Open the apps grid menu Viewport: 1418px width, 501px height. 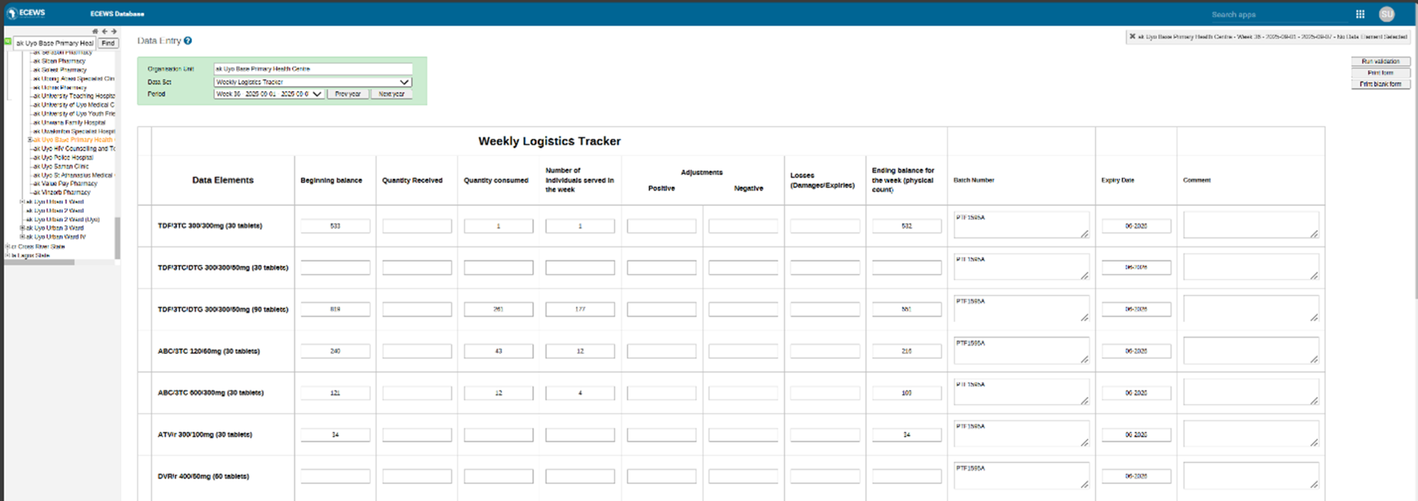(x=1360, y=14)
